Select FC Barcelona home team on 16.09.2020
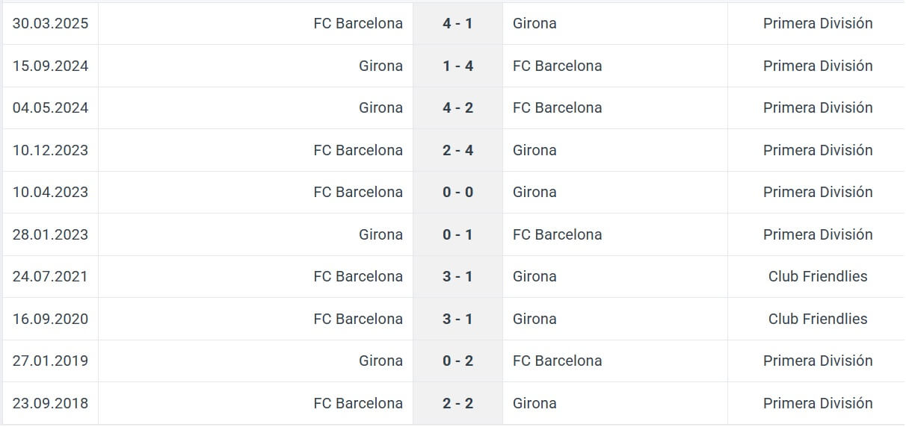 [x=358, y=319]
